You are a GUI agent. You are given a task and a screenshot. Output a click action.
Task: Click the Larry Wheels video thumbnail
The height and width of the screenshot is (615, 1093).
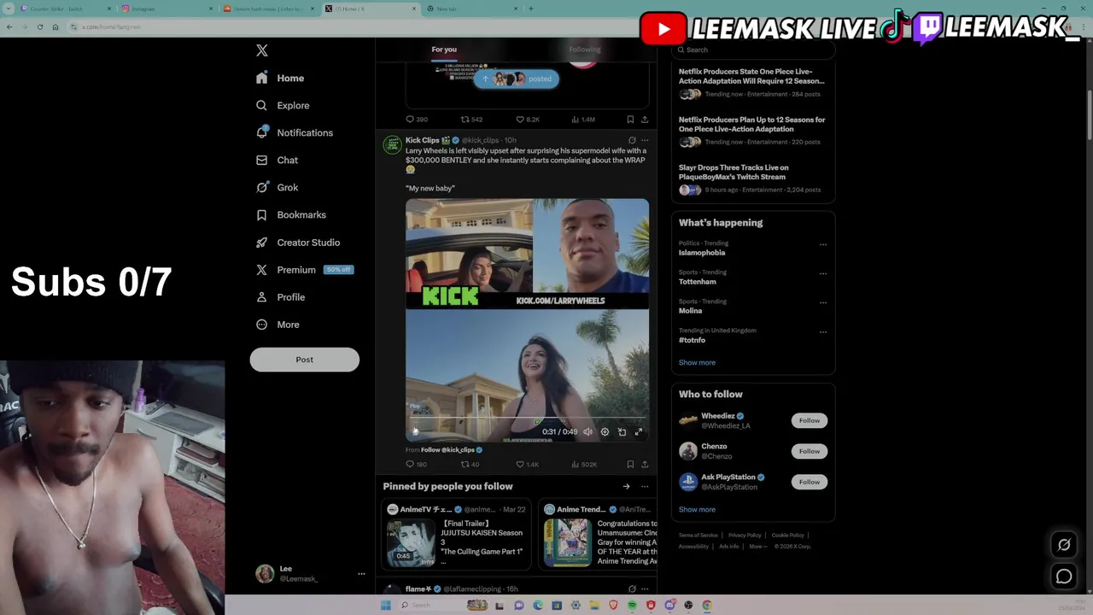[x=527, y=320]
